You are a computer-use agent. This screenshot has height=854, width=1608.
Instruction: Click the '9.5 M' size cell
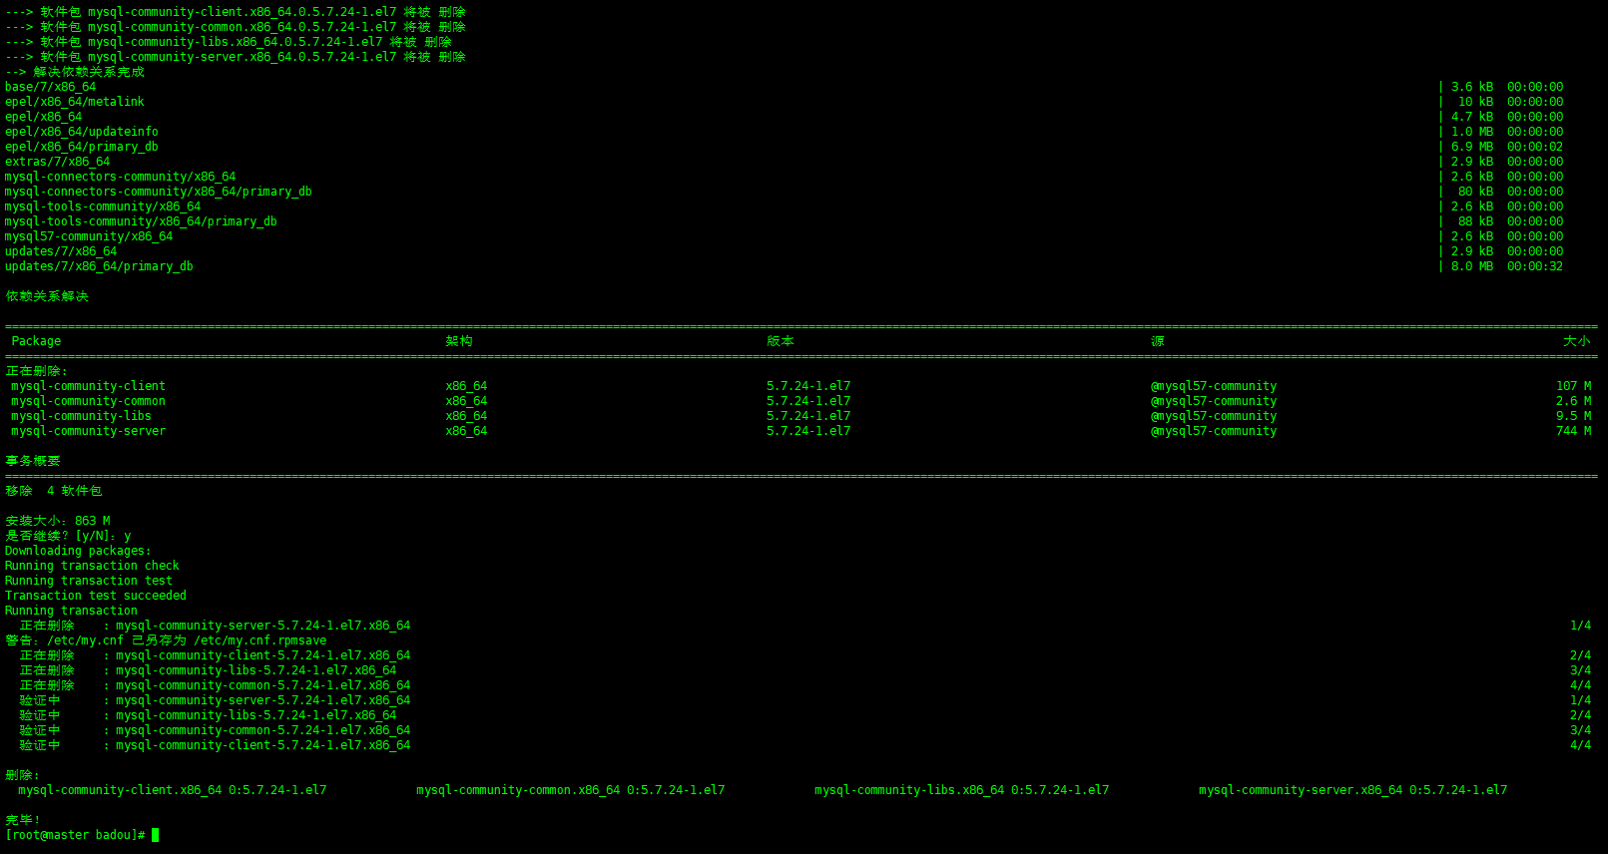(1574, 416)
